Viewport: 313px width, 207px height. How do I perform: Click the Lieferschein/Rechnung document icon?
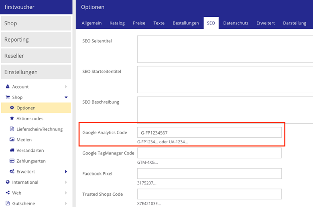(12, 129)
